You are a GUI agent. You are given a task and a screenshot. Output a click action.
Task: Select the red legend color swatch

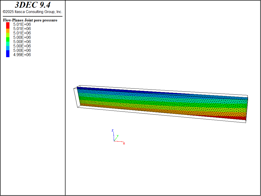8,25
